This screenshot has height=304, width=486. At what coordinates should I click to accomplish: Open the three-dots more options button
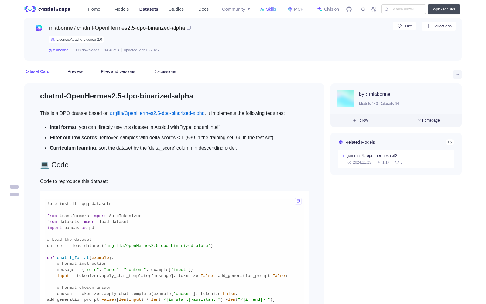click(x=457, y=74)
